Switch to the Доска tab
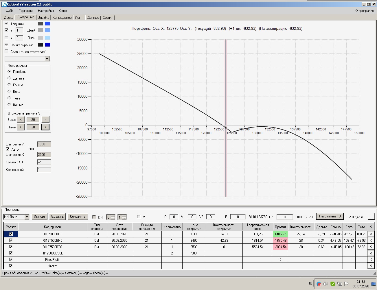 point(9,18)
